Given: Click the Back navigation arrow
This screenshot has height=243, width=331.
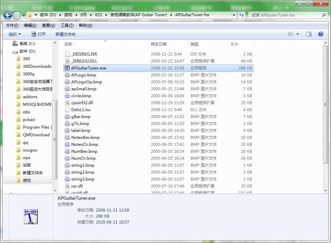Looking at the screenshot, I should click(8, 15).
